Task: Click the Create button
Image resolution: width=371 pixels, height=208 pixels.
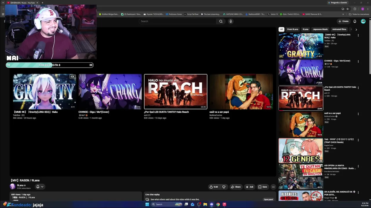Action: pyautogui.click(x=343, y=21)
